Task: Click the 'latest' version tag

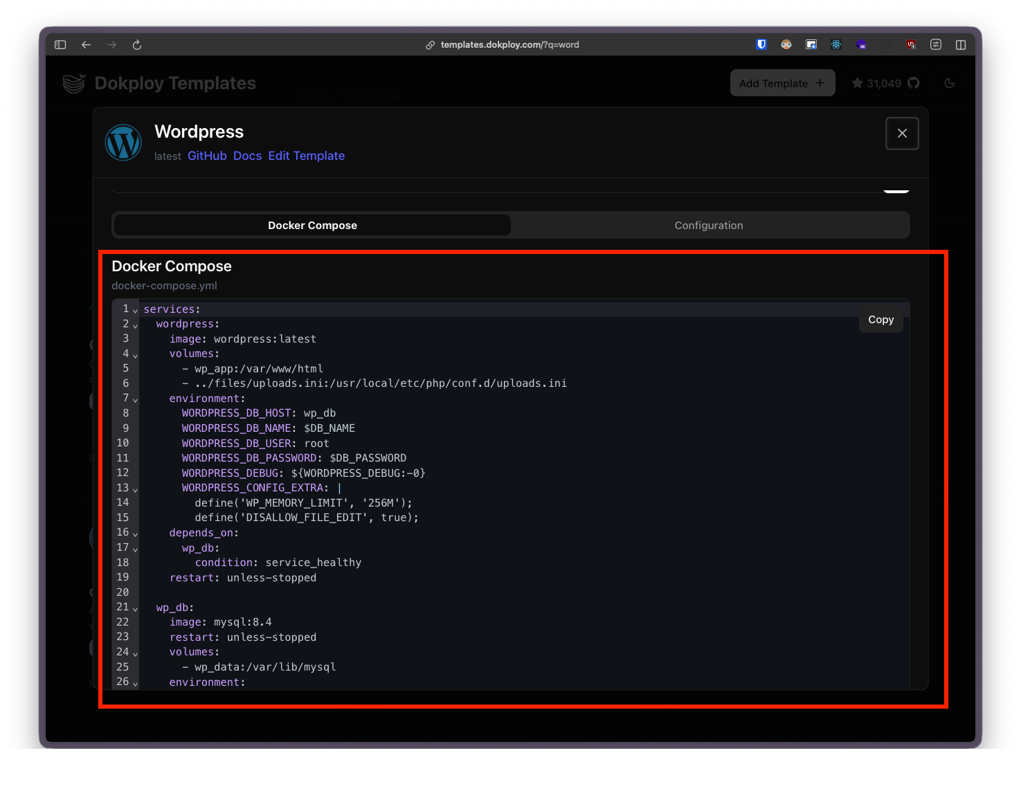Action: [x=168, y=156]
